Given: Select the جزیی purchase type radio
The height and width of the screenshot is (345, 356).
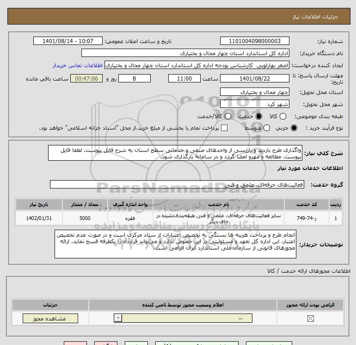Looking at the screenshot, I should click(x=294, y=128).
